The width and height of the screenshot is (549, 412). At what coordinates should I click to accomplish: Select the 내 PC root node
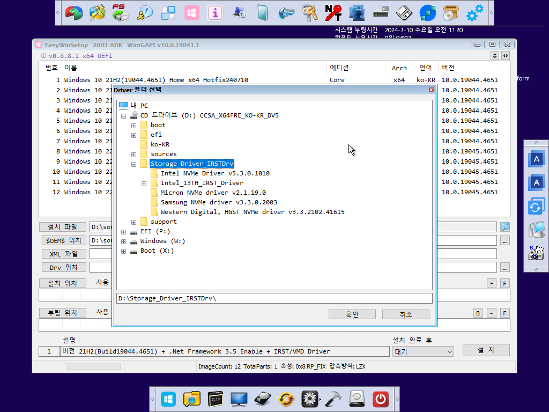(139, 106)
